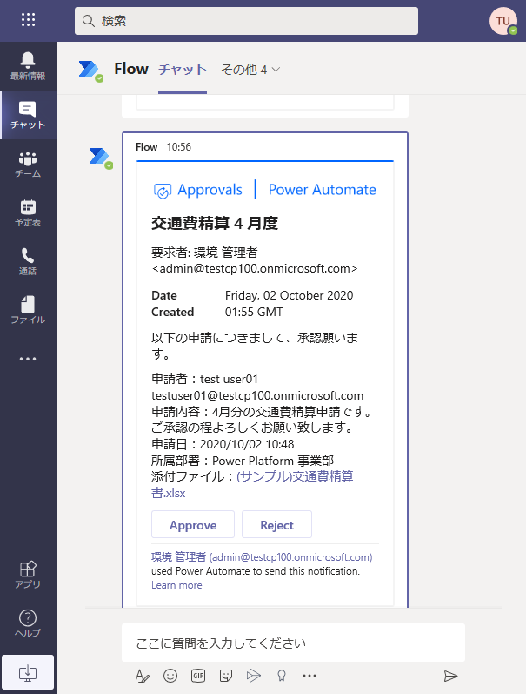Open the 最新情報 activity bell icon
This screenshot has width=526, height=694.
pos(28,65)
